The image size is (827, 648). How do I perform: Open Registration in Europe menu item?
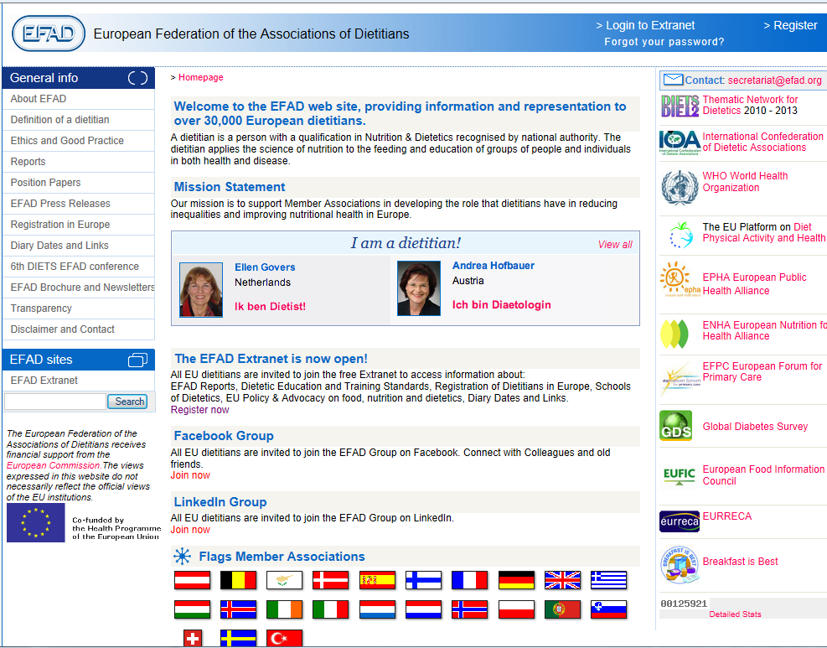[x=79, y=225]
